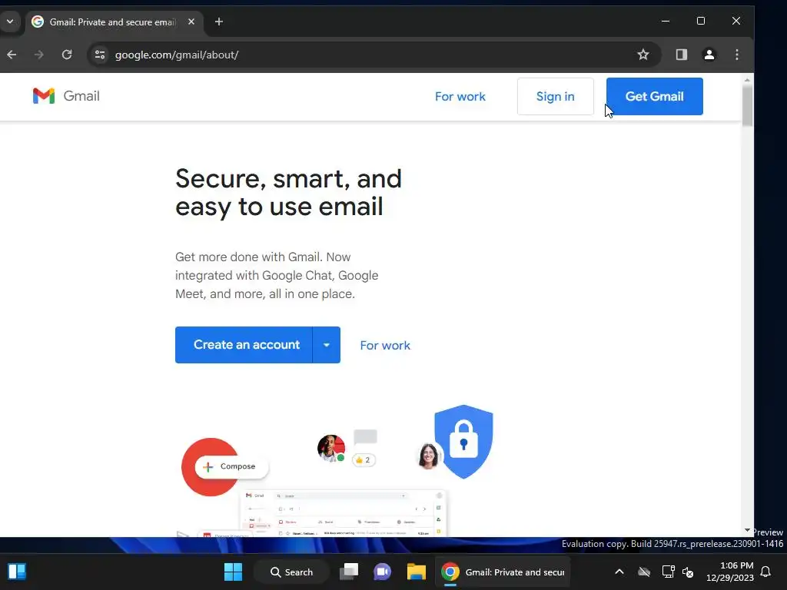The height and width of the screenshot is (590, 787).
Task: Expand Create an account dropdown arrow
Action: coord(327,345)
